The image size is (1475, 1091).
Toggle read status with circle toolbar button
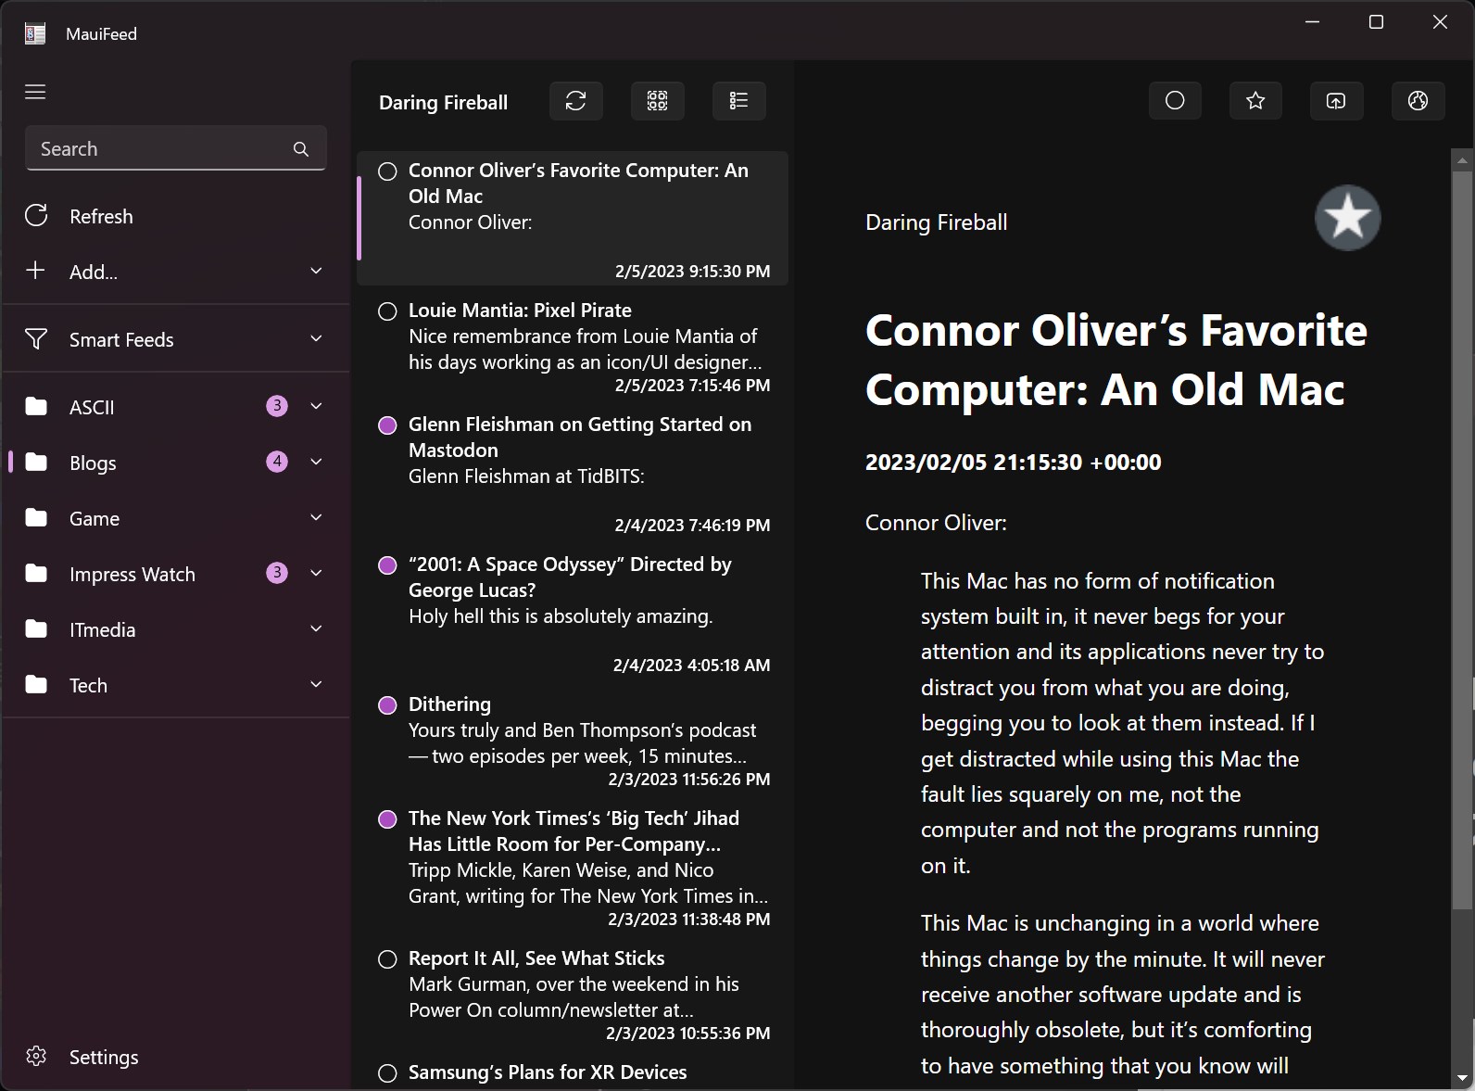[x=1175, y=101]
